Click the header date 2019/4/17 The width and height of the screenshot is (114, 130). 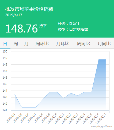point(14,15)
